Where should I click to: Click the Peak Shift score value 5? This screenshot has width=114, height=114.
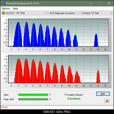pyautogui.click(x=50, y=99)
